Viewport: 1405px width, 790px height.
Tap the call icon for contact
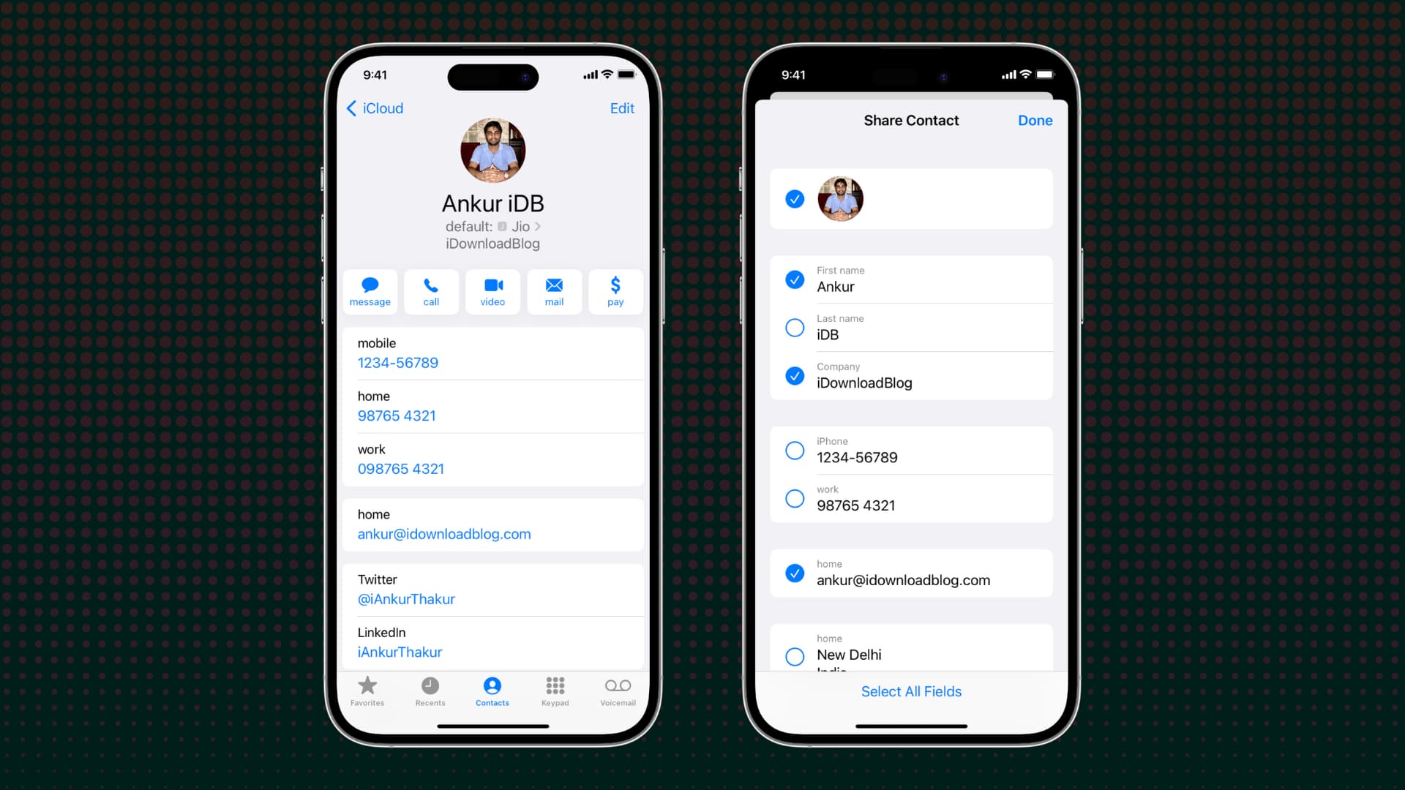coord(430,291)
